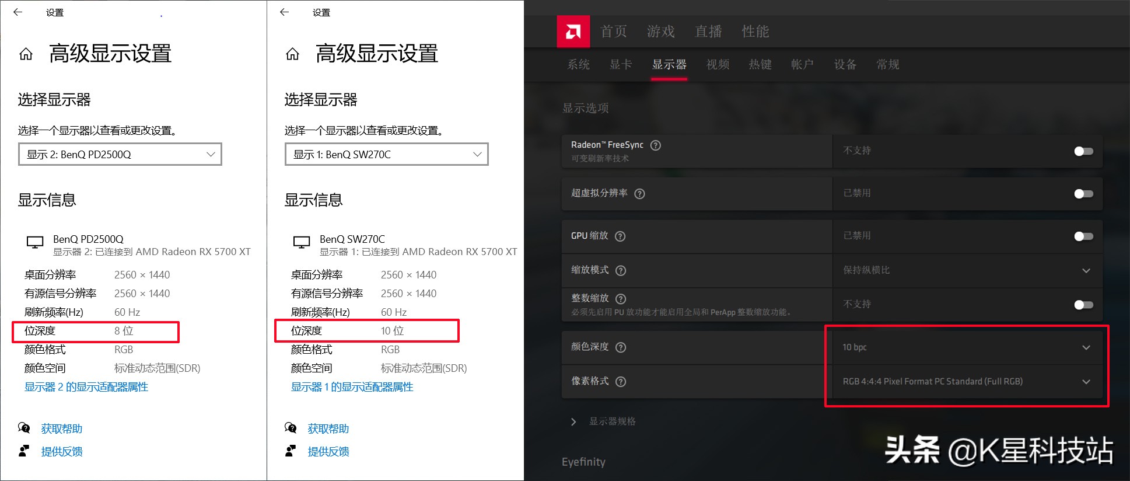The width and height of the screenshot is (1130, 481).
Task: Toggle the GPU 缩放 switch
Action: pyautogui.click(x=1083, y=236)
